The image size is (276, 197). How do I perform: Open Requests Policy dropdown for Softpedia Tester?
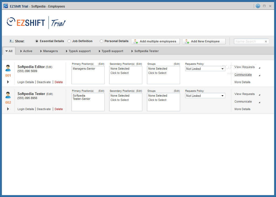205,96
